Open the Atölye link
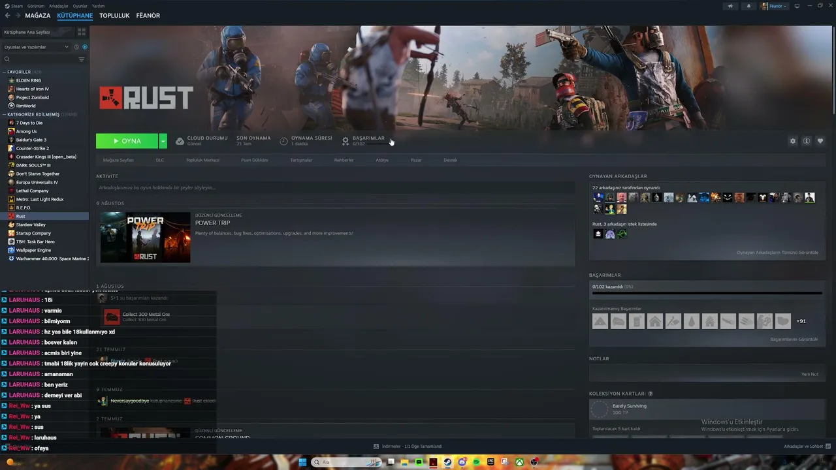The width and height of the screenshot is (836, 470). pyautogui.click(x=382, y=160)
